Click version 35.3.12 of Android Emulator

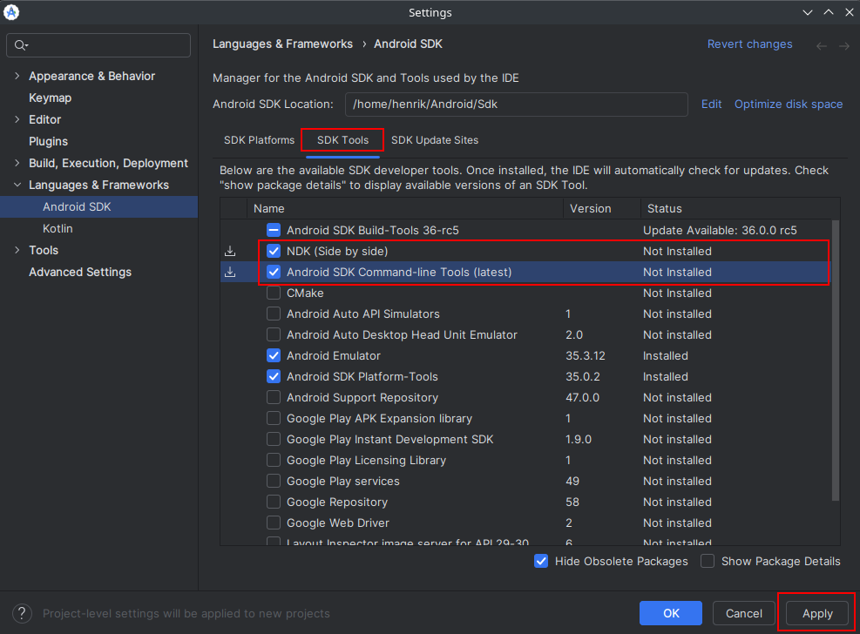[586, 355]
